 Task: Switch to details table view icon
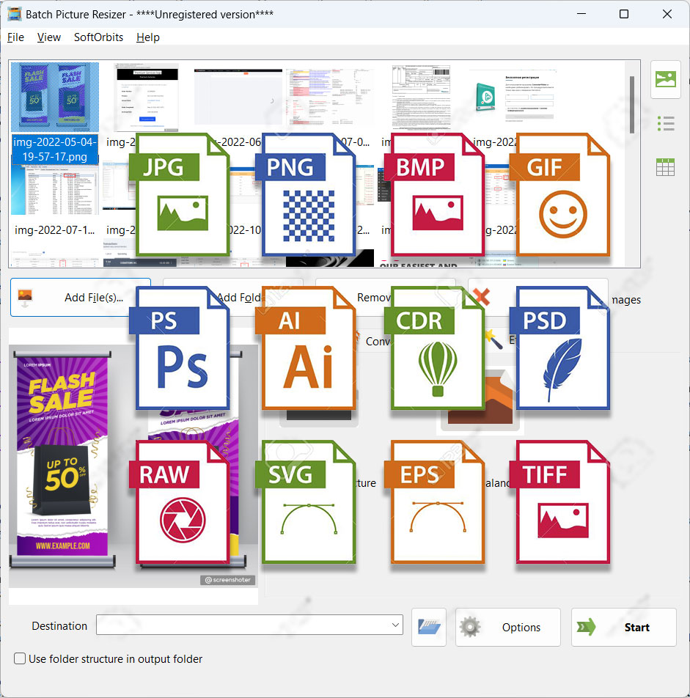click(666, 167)
